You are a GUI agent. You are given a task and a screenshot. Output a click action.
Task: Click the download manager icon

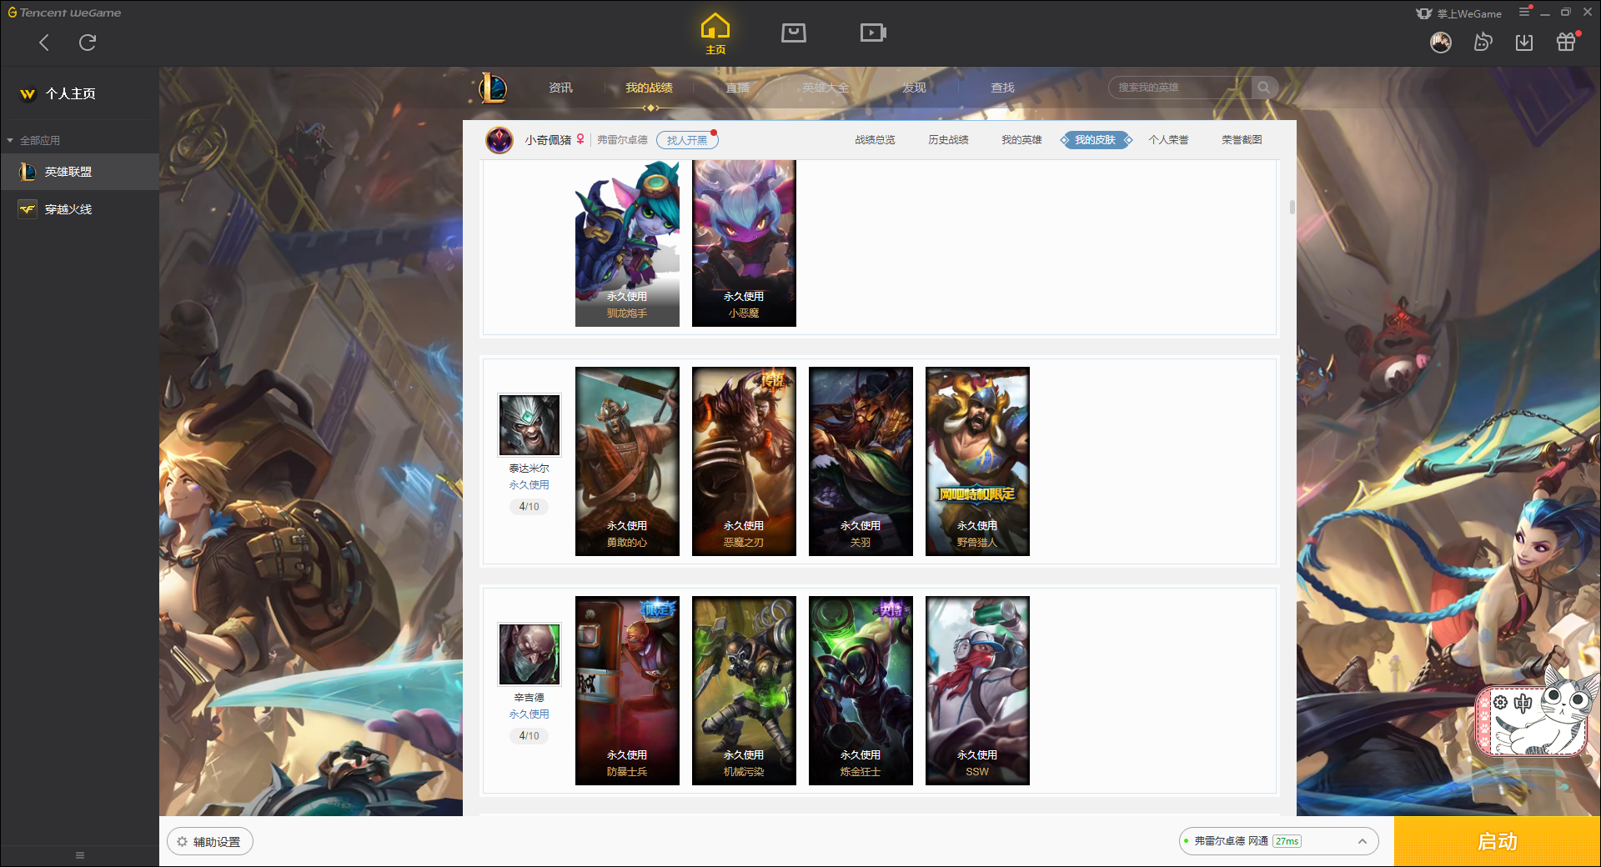coord(1524,42)
